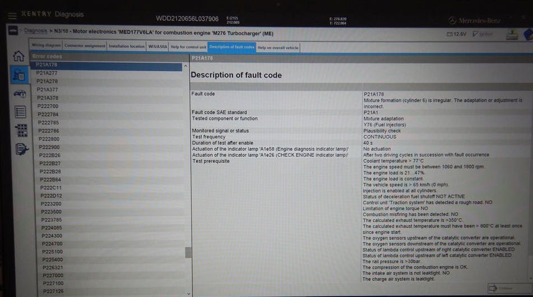Open the grid module icon in sidebar
533x297 pixels.
(x=21, y=130)
